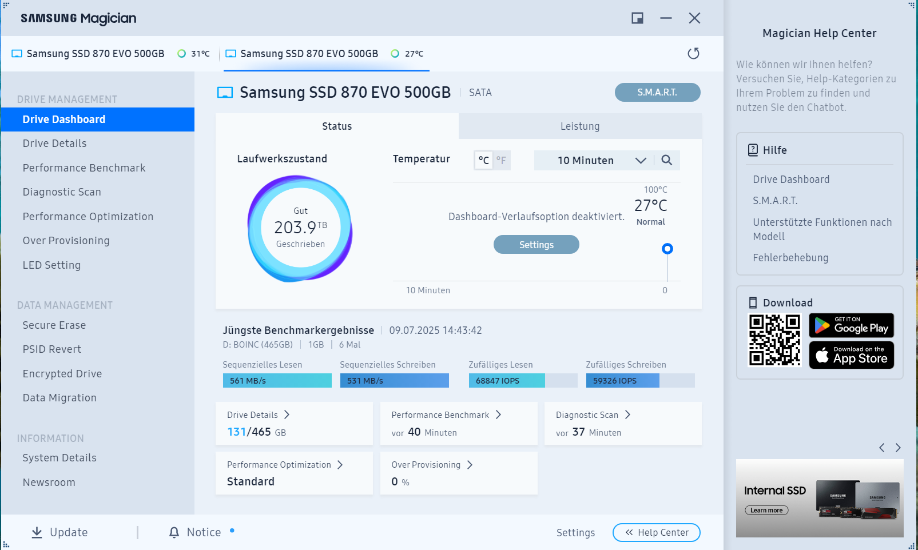Click the mini-mode window icon in title bar
Viewport: 918px width, 550px height.
coord(637,18)
